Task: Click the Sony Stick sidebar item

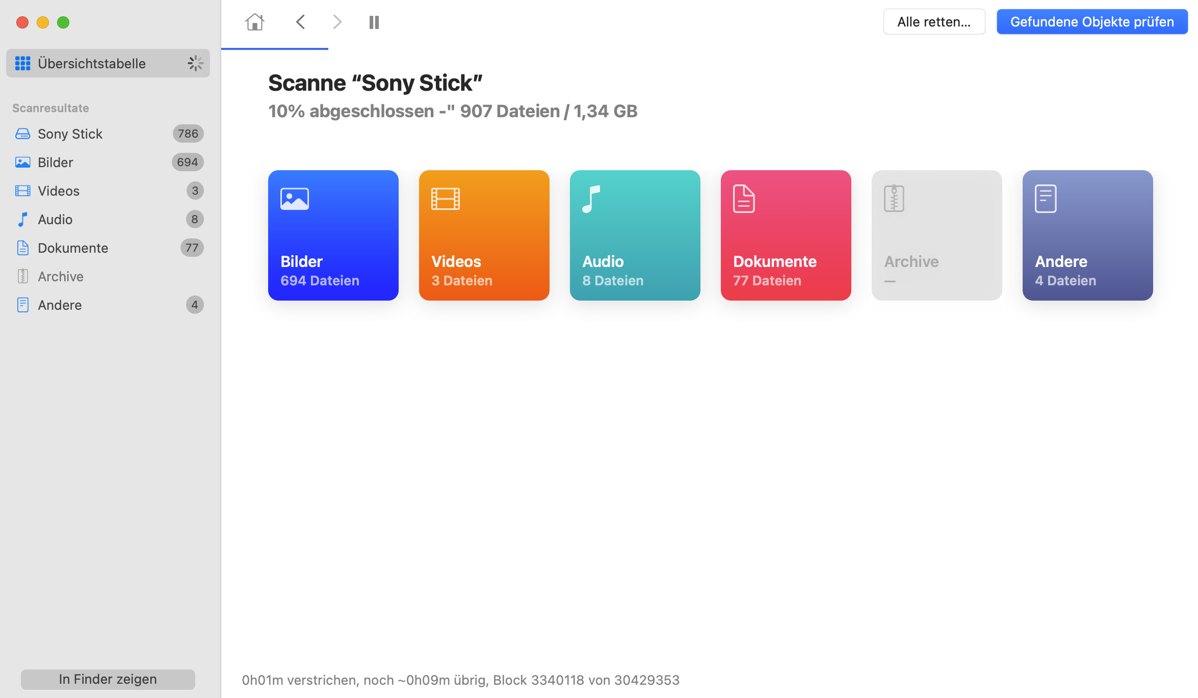Action: click(x=70, y=133)
